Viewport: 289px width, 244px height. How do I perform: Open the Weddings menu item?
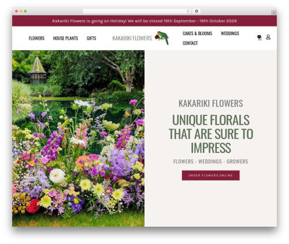click(x=230, y=33)
